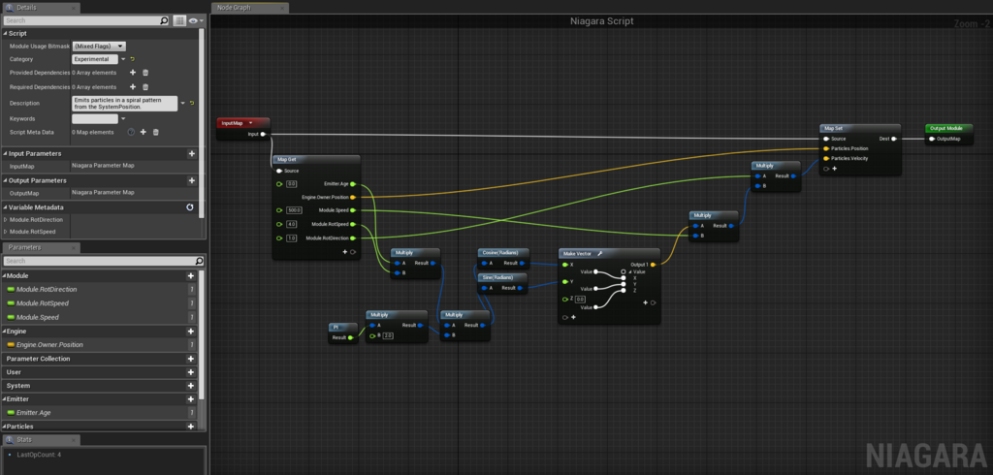
Task: Add a new Input Parameter
Action: [192, 153]
